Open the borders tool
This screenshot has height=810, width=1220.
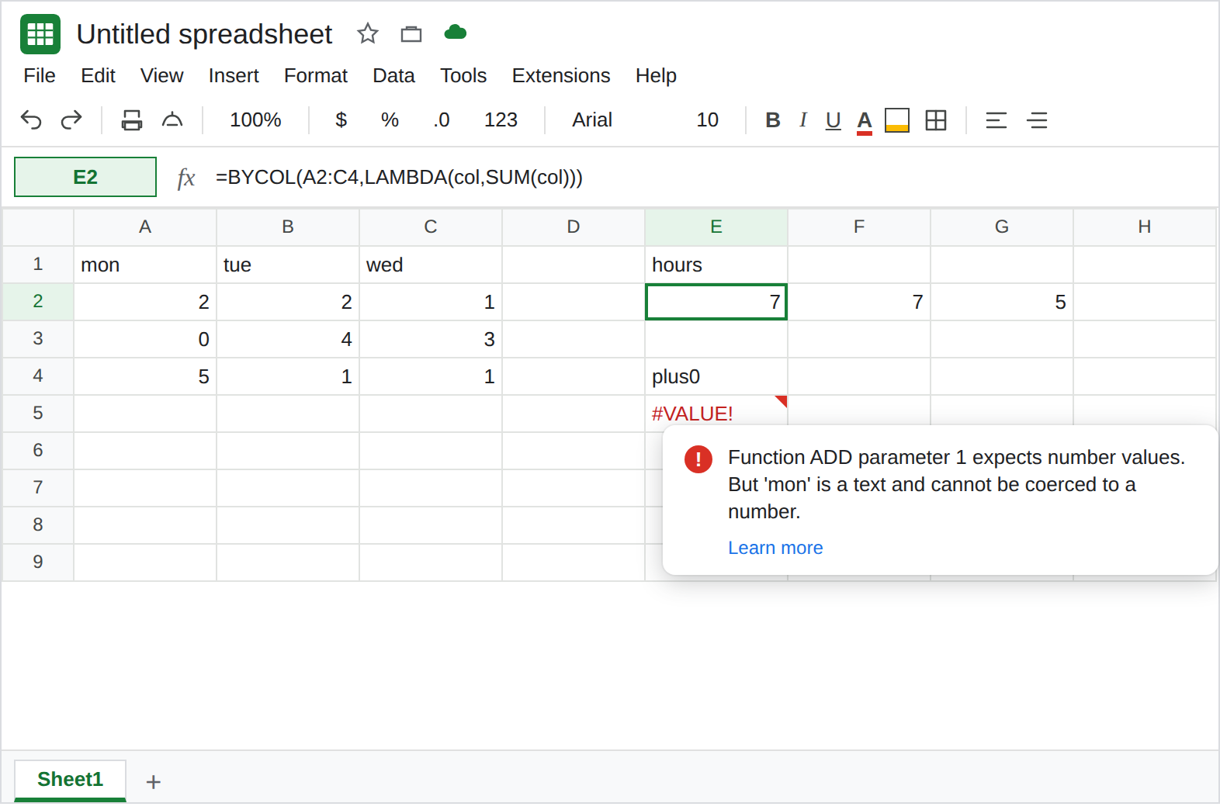tap(936, 119)
